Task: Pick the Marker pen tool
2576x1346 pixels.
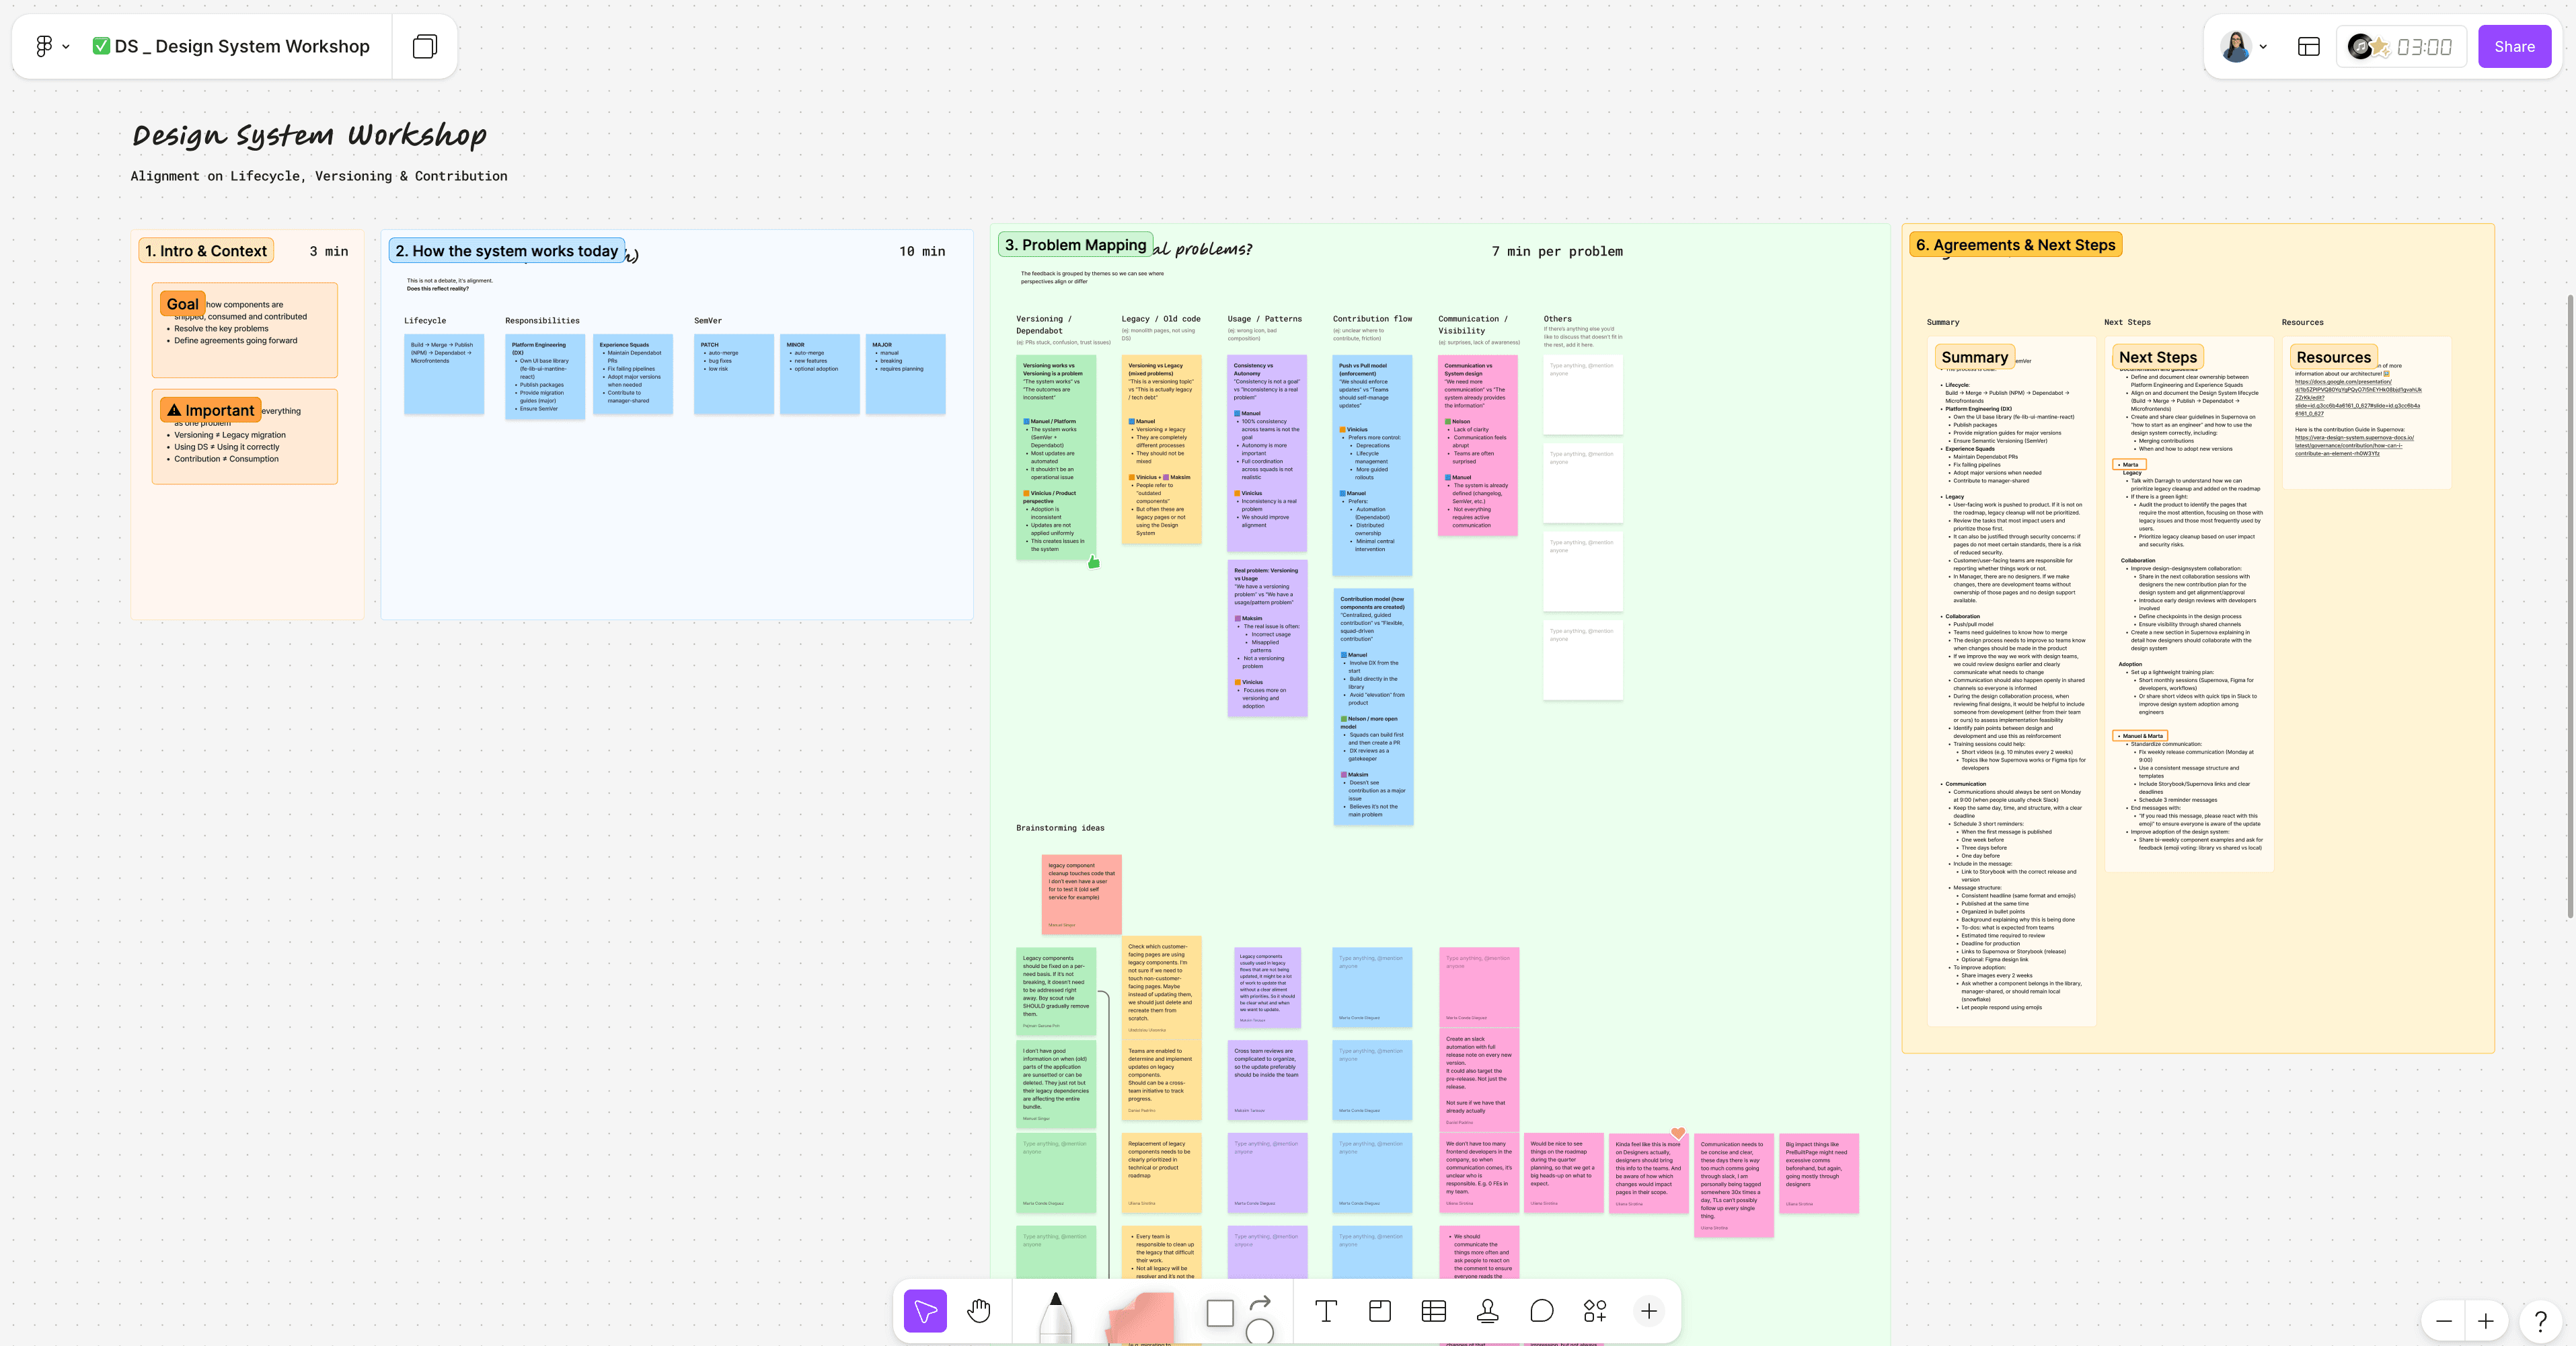Action: [x=1055, y=1317]
